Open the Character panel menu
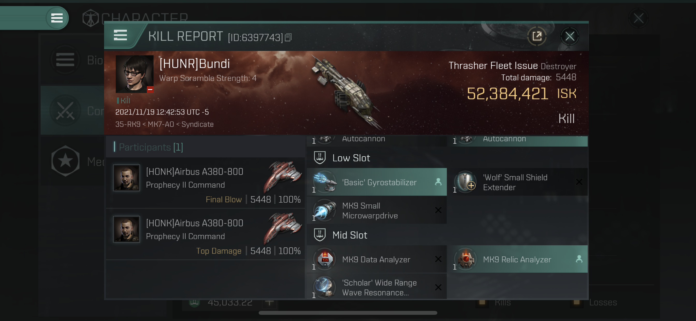Viewport: 696px width, 321px height. (56, 18)
